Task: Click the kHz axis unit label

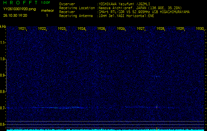Action: (x=3, y=26)
